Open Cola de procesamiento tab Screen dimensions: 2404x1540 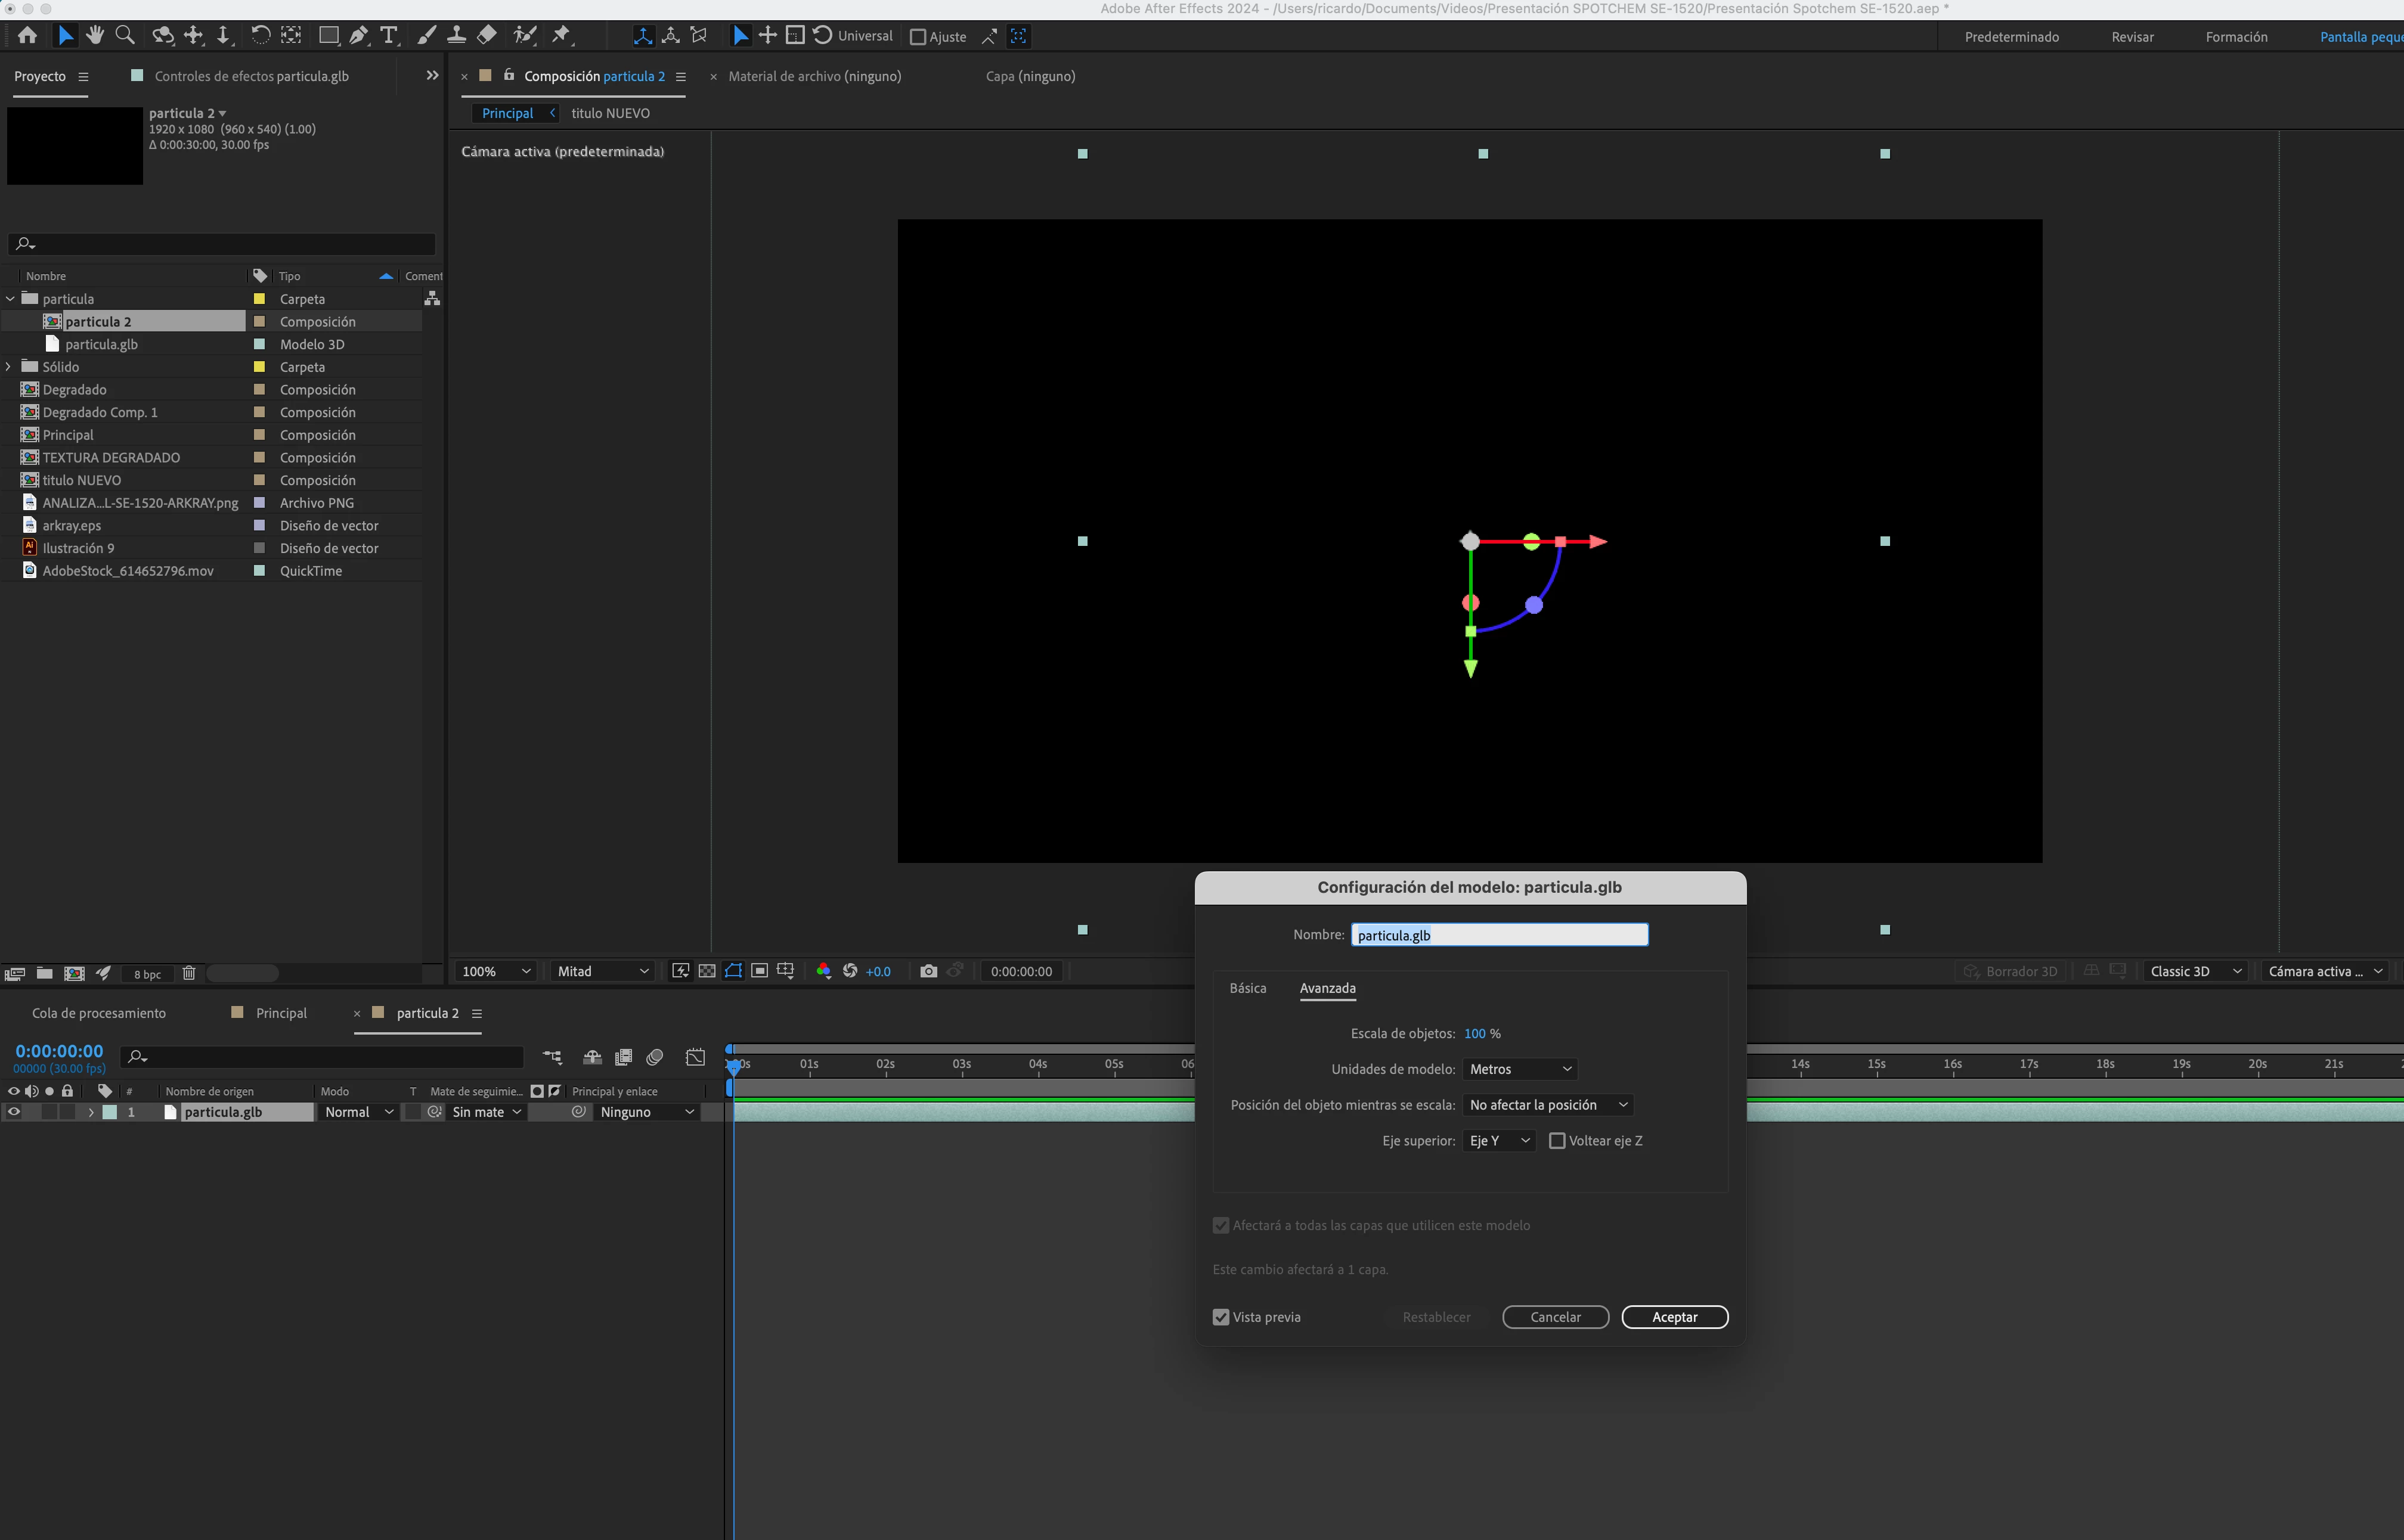pos(99,1013)
